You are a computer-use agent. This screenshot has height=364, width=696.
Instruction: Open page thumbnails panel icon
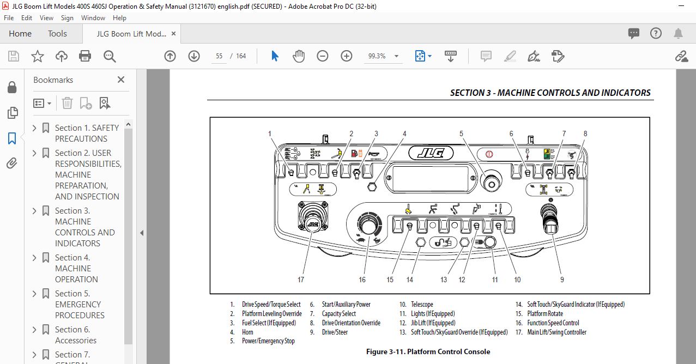[12, 113]
